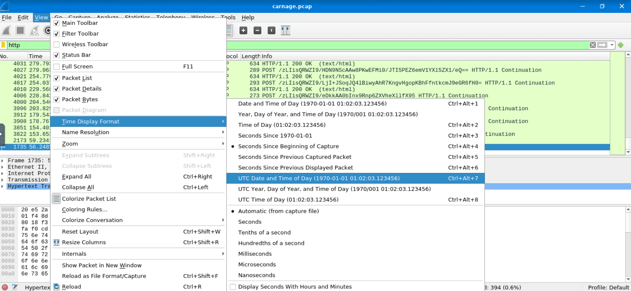The width and height of the screenshot is (631, 291).
Task: Choose UTC Date and Time of Day format
Action: click(x=356, y=178)
